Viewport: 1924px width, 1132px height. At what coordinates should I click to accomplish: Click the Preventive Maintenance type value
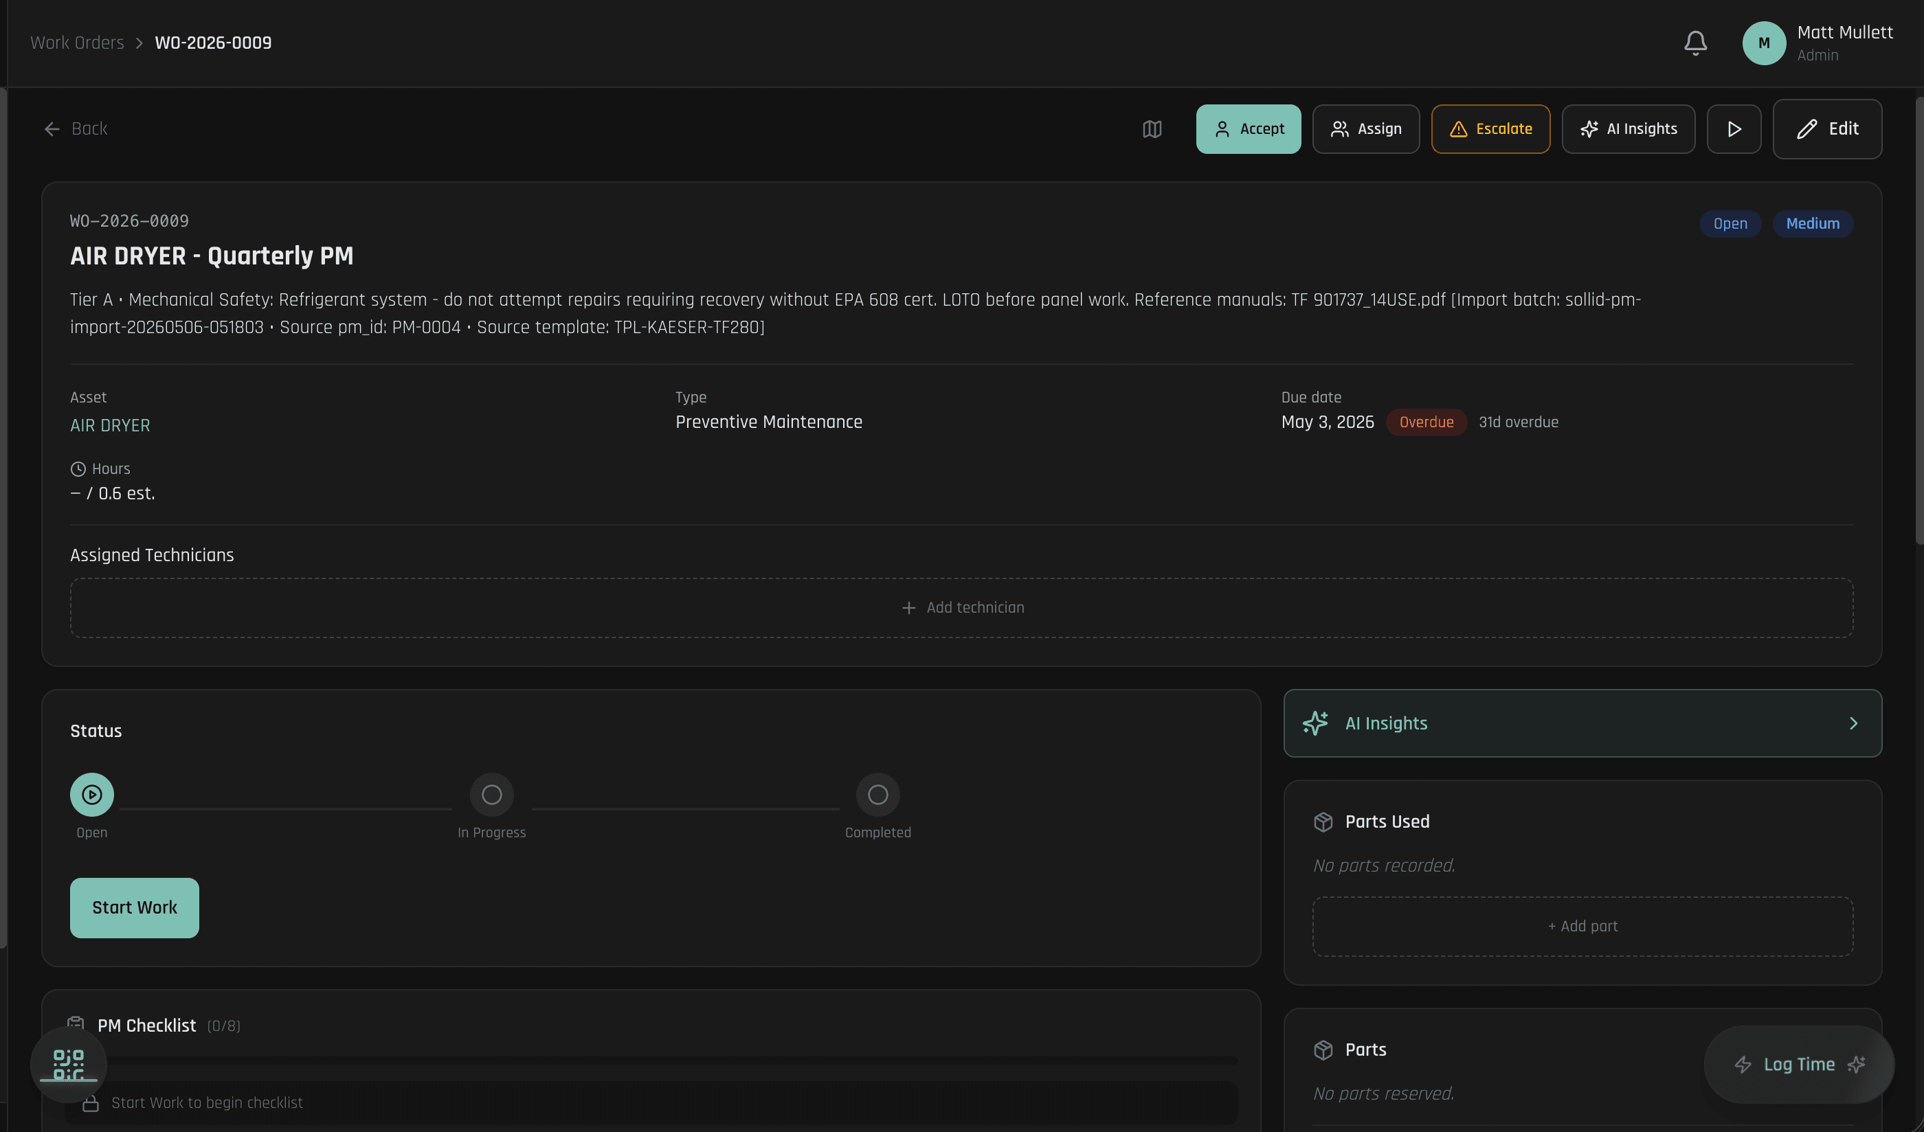(768, 422)
